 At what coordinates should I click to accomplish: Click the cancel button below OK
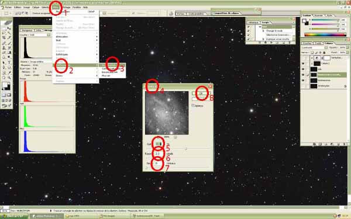(201, 99)
